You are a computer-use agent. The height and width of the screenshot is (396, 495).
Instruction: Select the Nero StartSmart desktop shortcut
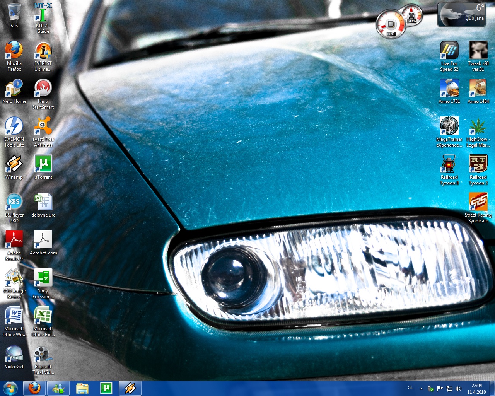(43, 94)
